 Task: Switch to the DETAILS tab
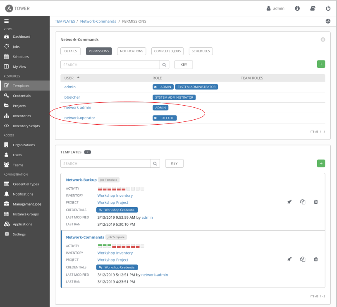click(70, 51)
